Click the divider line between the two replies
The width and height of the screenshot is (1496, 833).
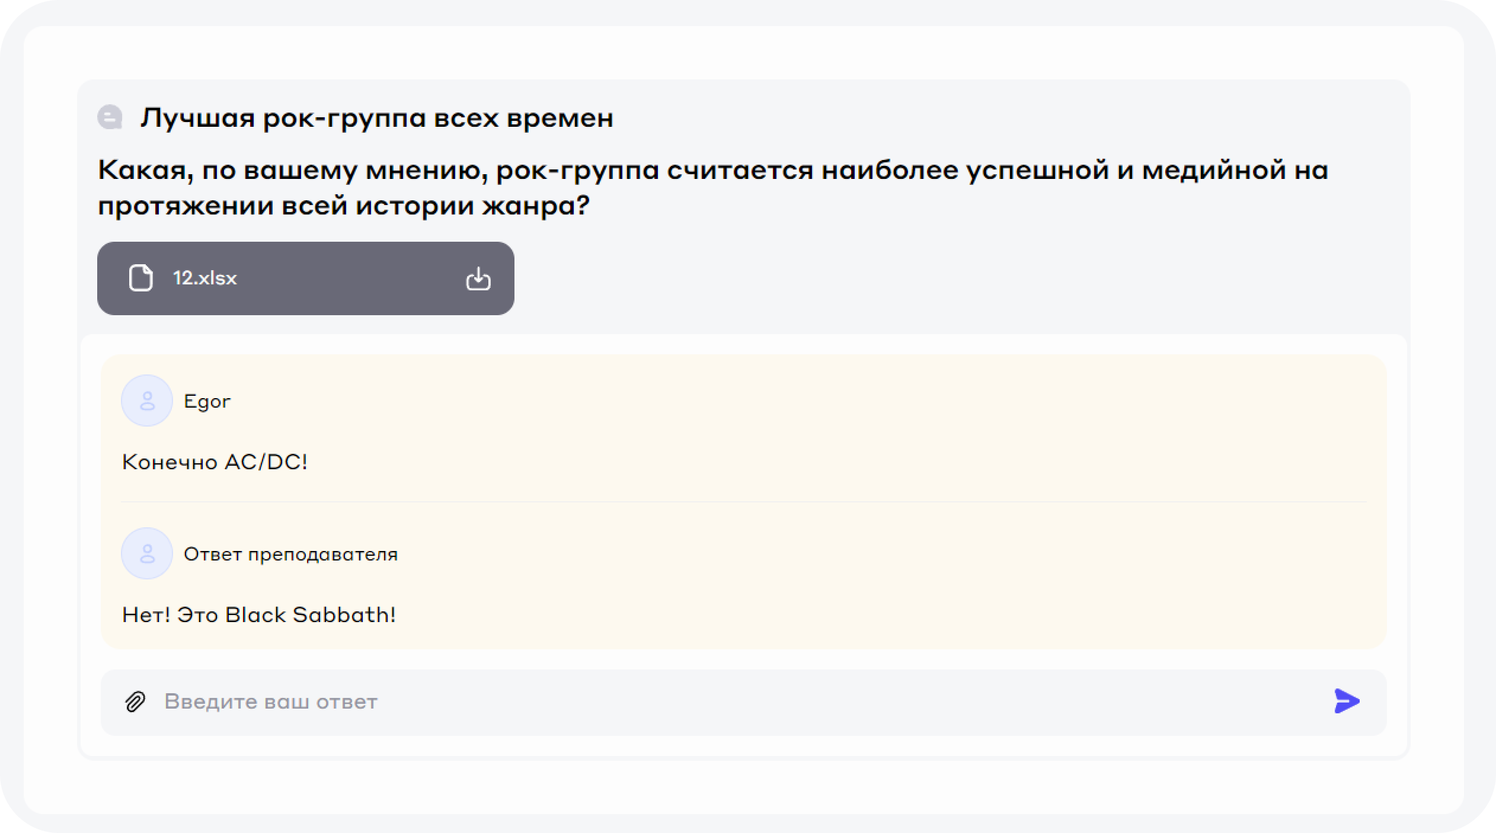pyautogui.click(x=743, y=502)
